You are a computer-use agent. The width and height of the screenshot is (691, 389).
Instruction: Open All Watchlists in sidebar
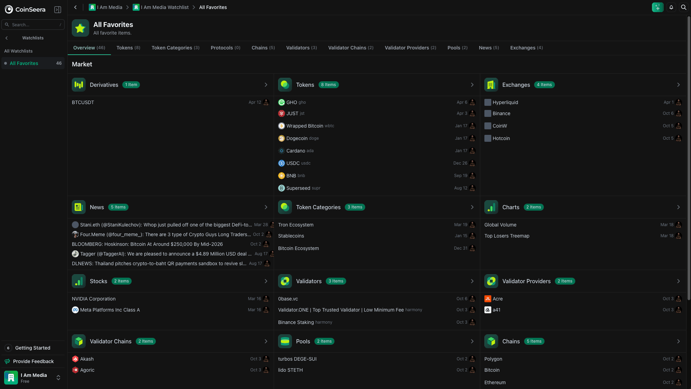[18, 51]
